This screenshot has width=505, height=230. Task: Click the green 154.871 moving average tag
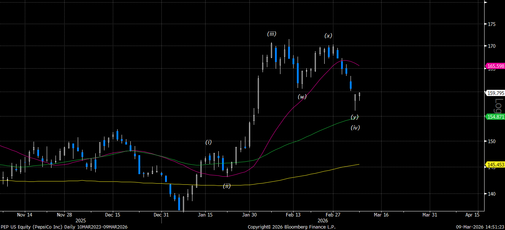495,117
